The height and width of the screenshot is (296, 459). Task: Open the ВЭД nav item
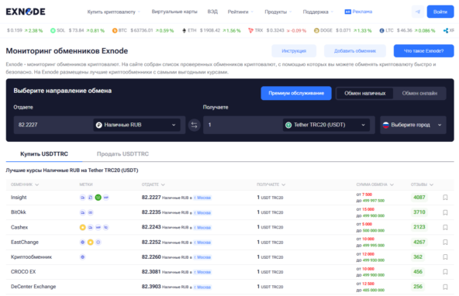[x=212, y=12]
